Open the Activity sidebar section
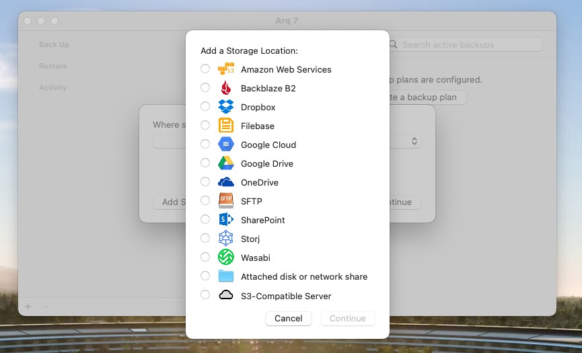This screenshot has height=353, width=582. (x=52, y=87)
